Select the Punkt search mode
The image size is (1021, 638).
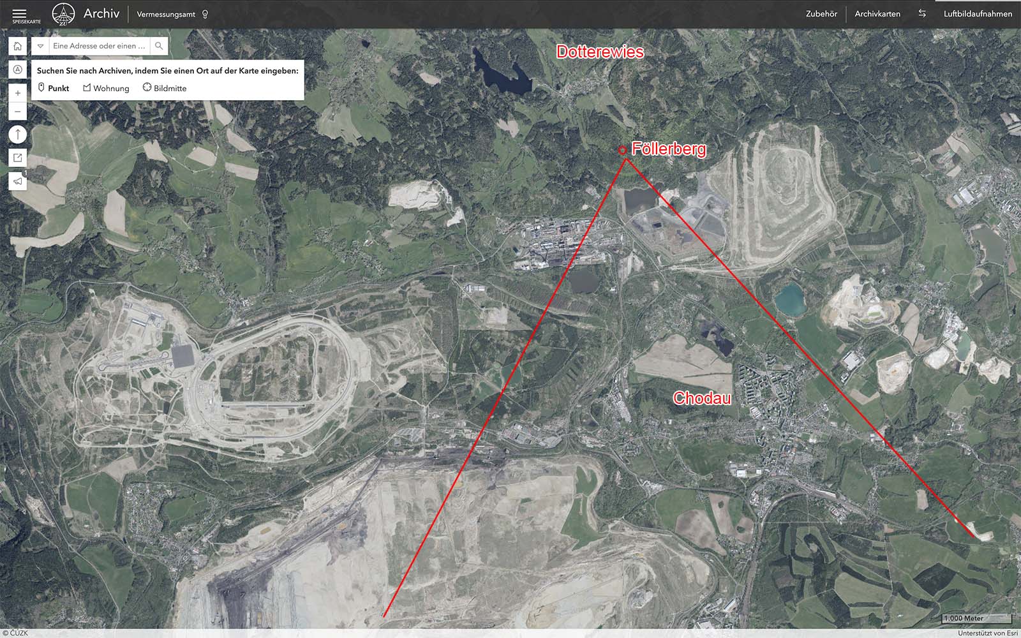click(x=54, y=88)
